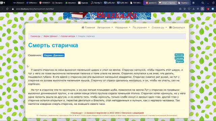Expand the По странам dropdown menu
The width and height of the screenshot is (216, 121).
click(141, 28)
